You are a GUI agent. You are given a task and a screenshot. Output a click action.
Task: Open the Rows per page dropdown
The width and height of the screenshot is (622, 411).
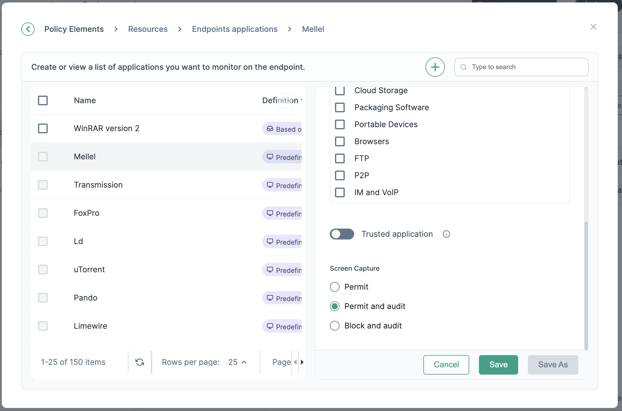click(237, 362)
